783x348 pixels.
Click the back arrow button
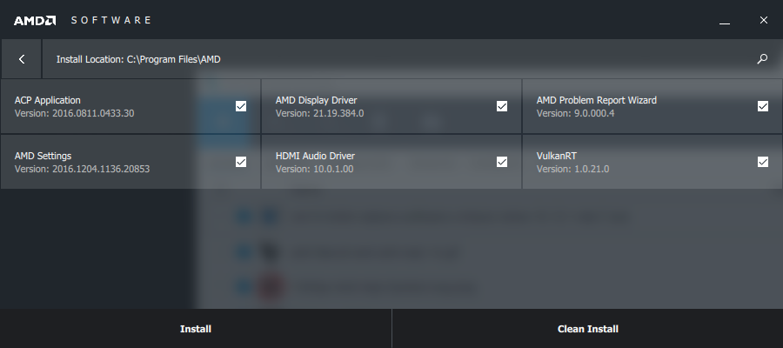tap(22, 59)
